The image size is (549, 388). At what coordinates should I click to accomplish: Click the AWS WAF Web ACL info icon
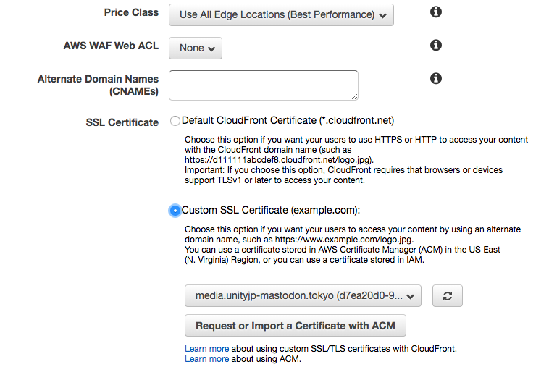click(436, 46)
